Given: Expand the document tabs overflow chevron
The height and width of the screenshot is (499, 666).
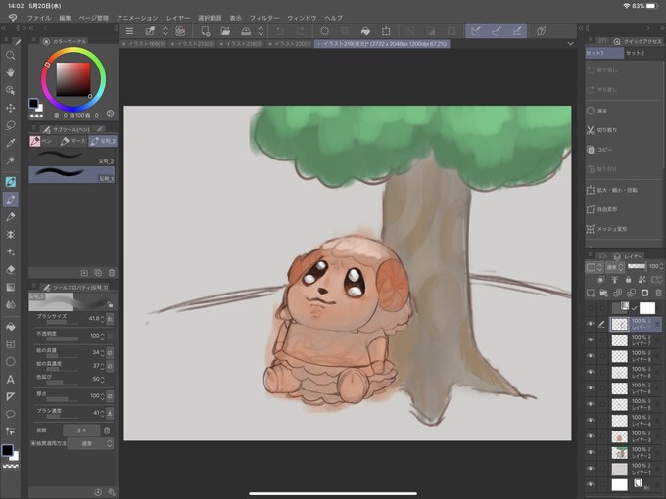Looking at the screenshot, I should (570, 44).
